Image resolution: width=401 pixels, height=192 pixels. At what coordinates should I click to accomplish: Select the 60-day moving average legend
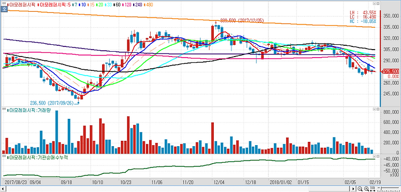point(118,5)
